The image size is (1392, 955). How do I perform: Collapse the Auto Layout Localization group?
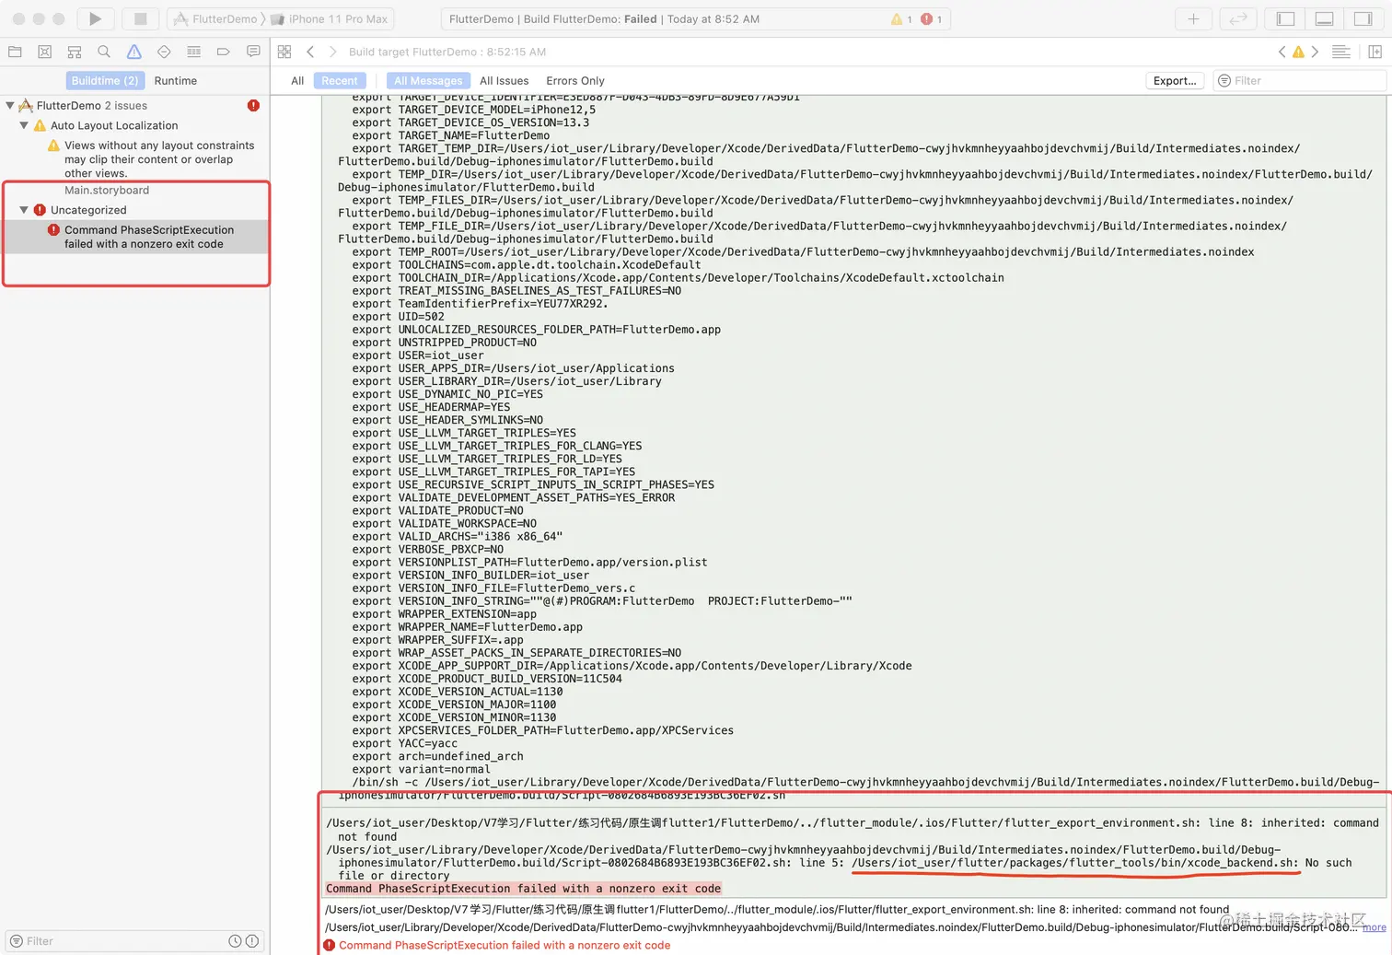(24, 125)
